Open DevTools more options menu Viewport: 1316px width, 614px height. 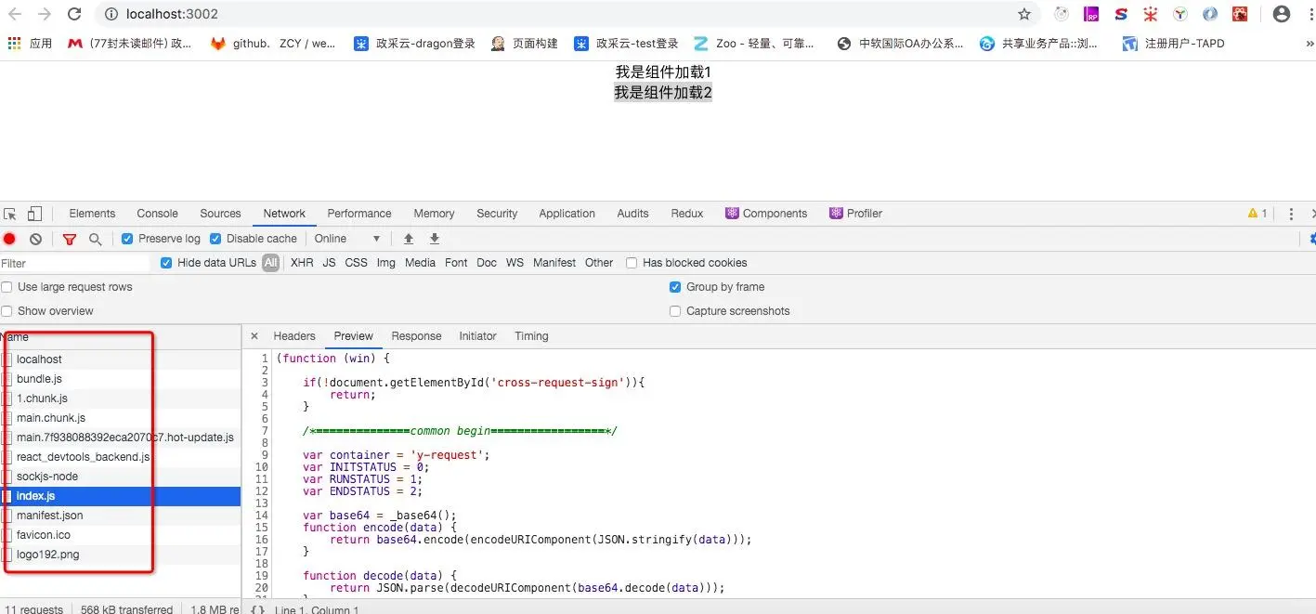click(1291, 214)
